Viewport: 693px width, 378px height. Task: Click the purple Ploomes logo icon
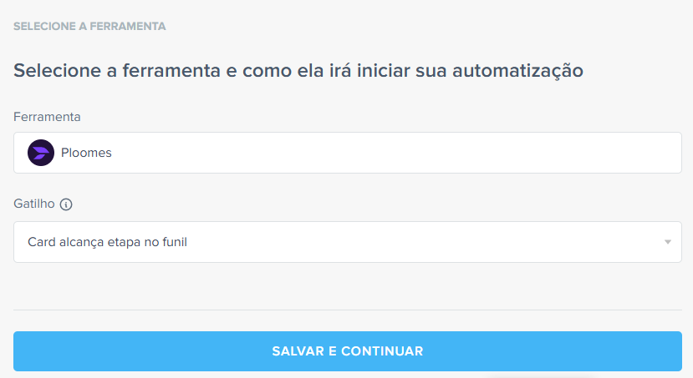41,153
